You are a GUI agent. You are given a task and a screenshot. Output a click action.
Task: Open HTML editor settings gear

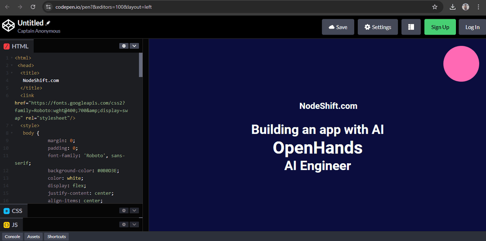click(124, 46)
